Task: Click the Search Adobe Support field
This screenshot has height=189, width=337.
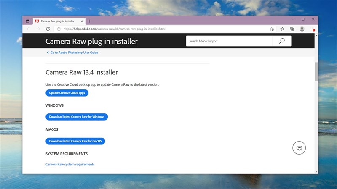Action: point(229,41)
